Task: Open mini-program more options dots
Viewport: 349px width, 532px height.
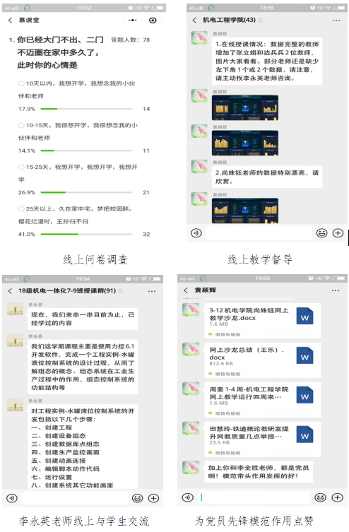Action: coord(133,20)
